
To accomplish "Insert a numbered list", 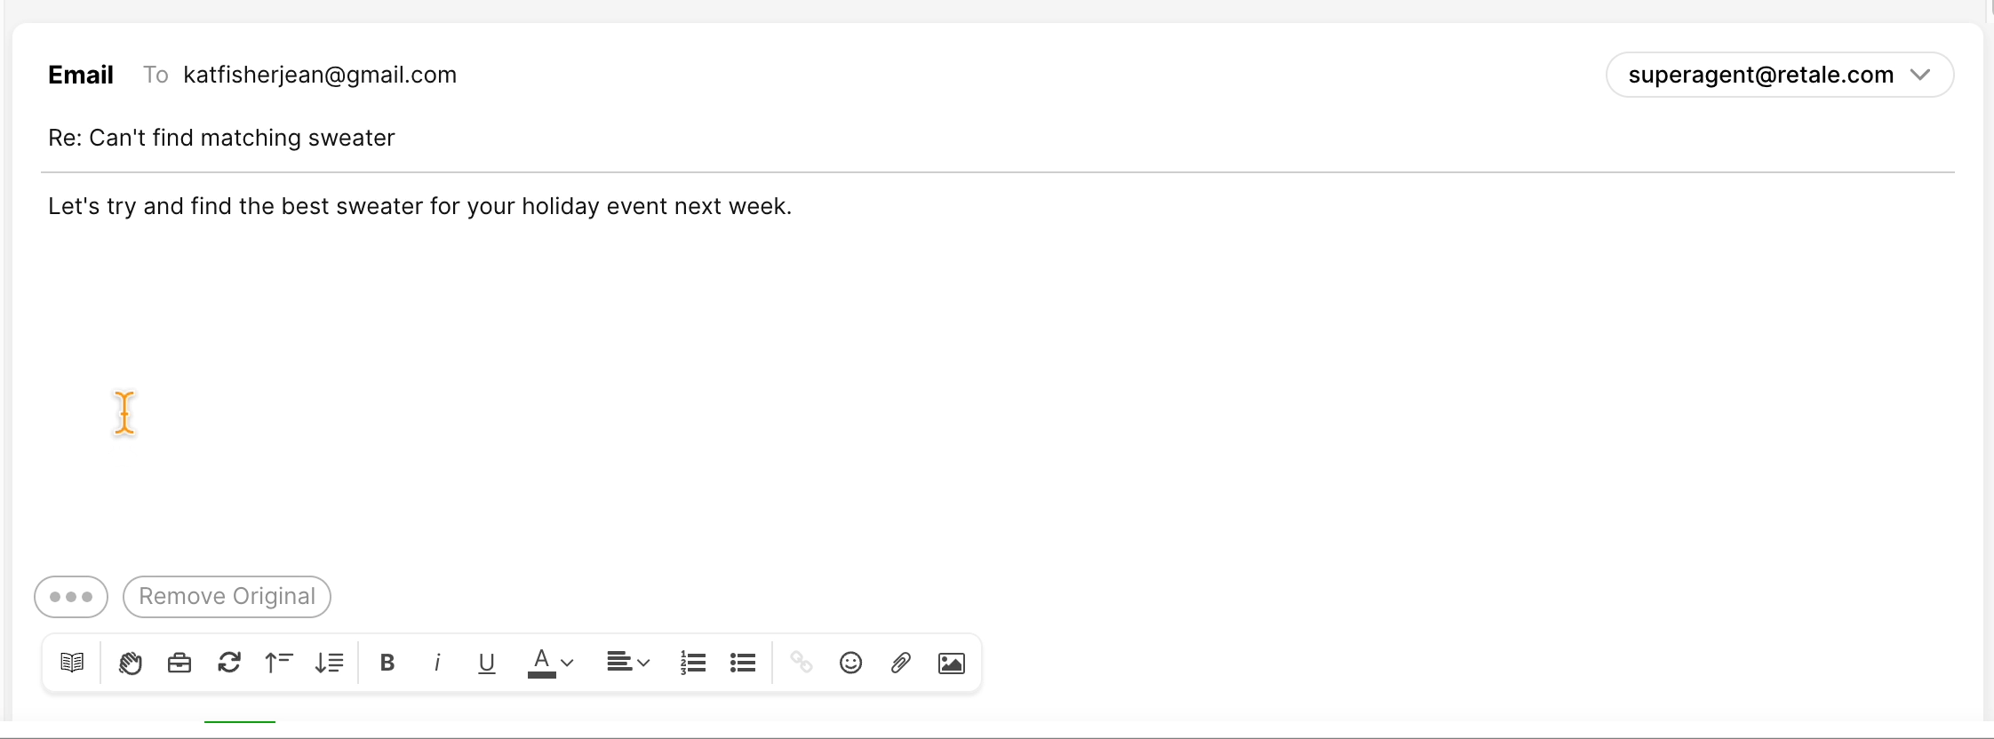I will click(x=693, y=663).
